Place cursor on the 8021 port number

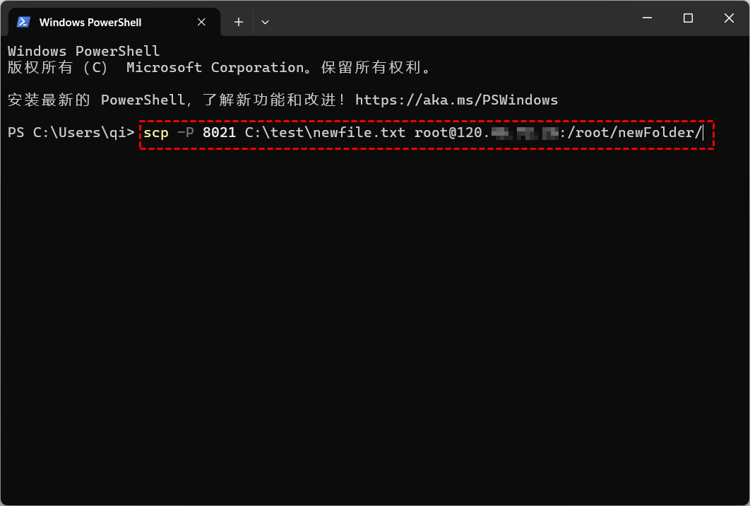(x=219, y=132)
